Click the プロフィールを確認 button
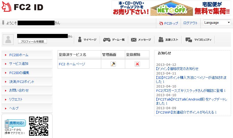The height and width of the screenshot is (138, 233). [x=32, y=42]
